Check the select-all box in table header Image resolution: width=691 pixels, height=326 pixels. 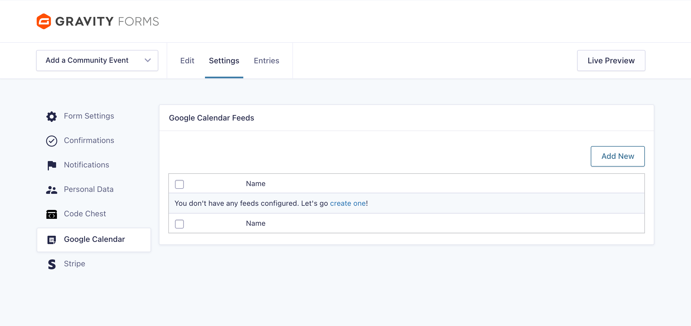[x=179, y=184]
